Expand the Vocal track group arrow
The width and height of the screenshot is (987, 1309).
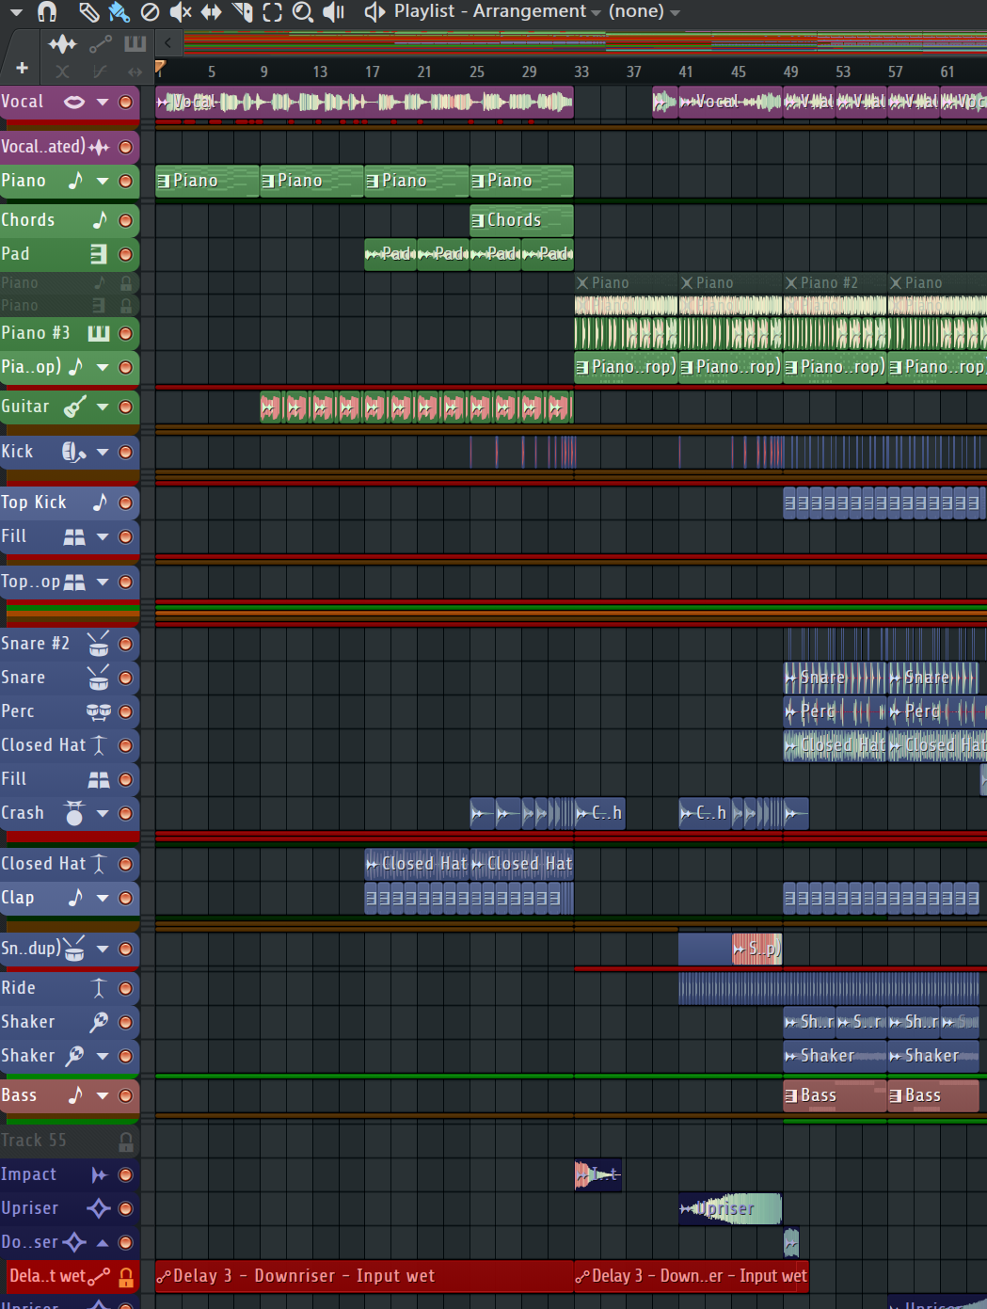pyautogui.click(x=103, y=102)
